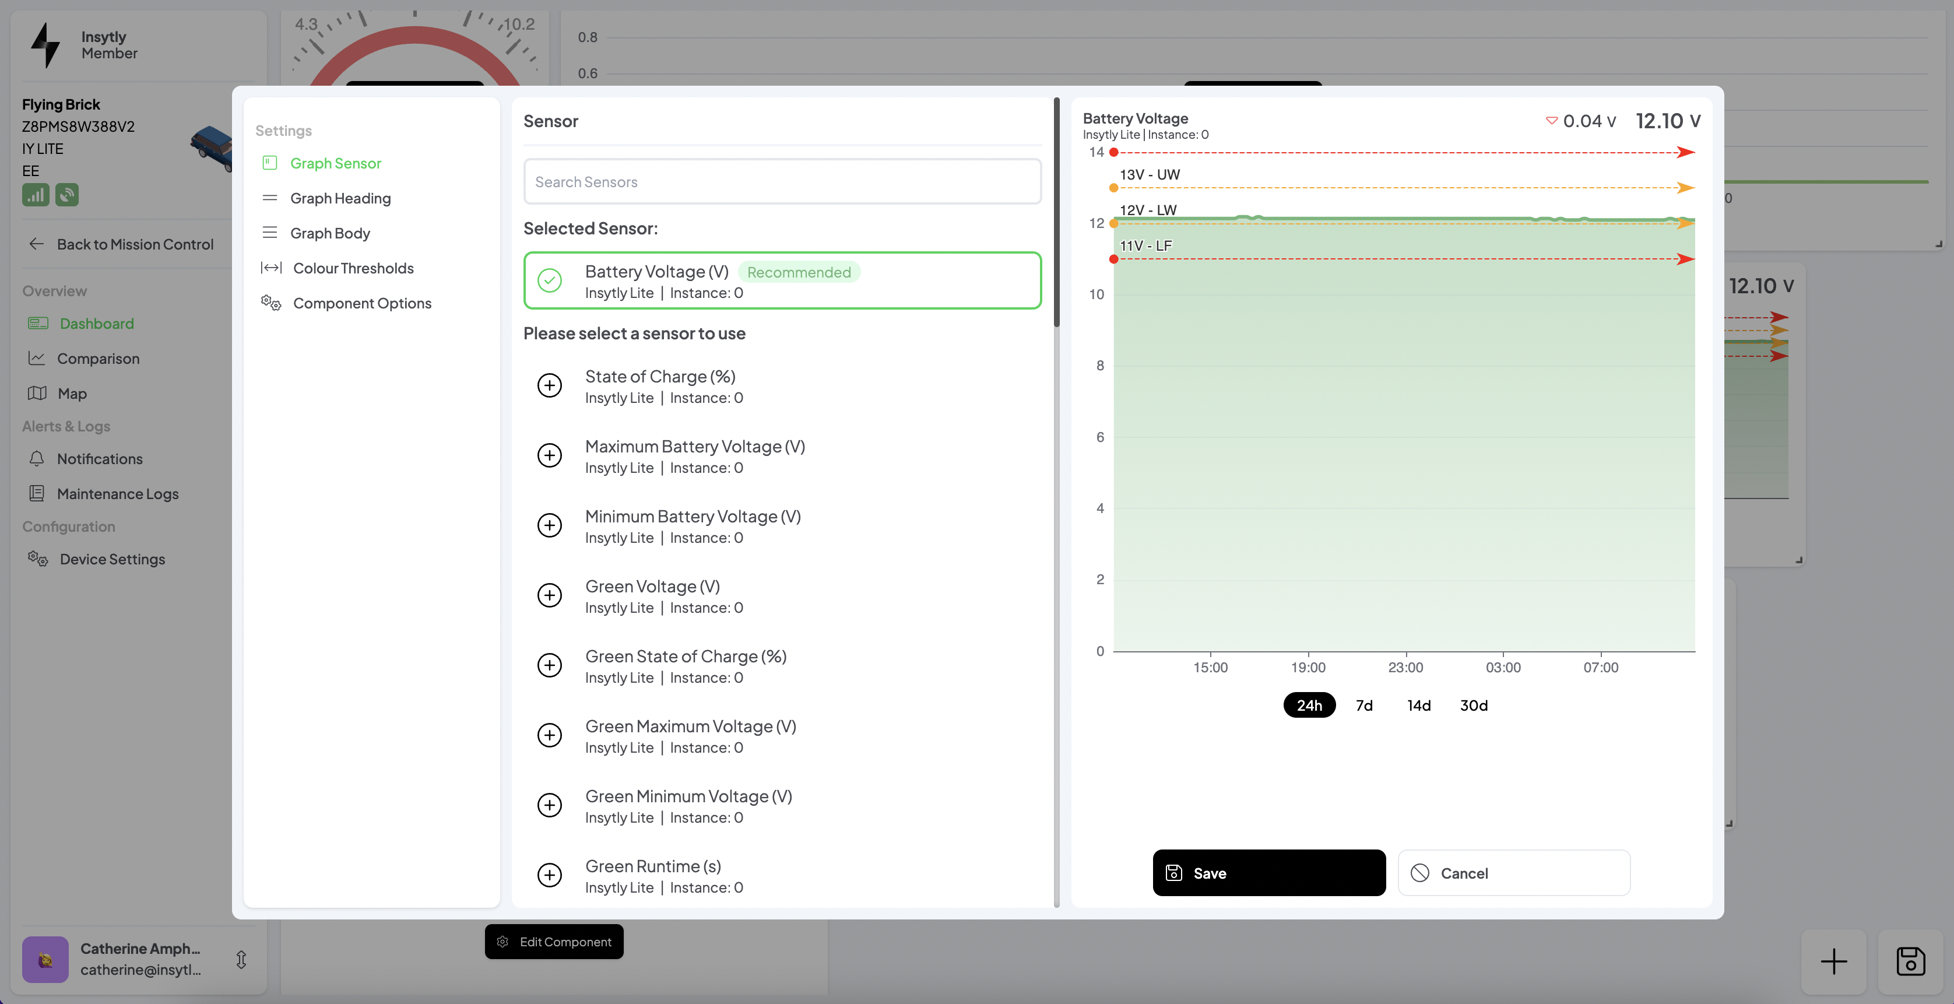Add Green Voltage sensor plus icon
This screenshot has height=1004, width=1954.
[x=549, y=595]
